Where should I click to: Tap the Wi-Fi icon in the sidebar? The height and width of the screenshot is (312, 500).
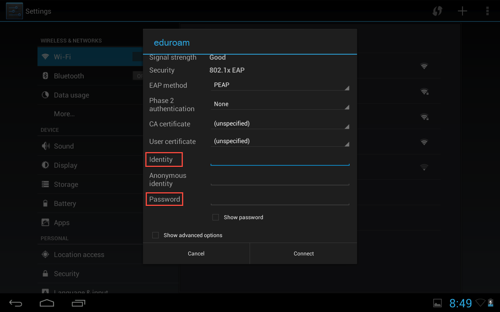(x=45, y=57)
